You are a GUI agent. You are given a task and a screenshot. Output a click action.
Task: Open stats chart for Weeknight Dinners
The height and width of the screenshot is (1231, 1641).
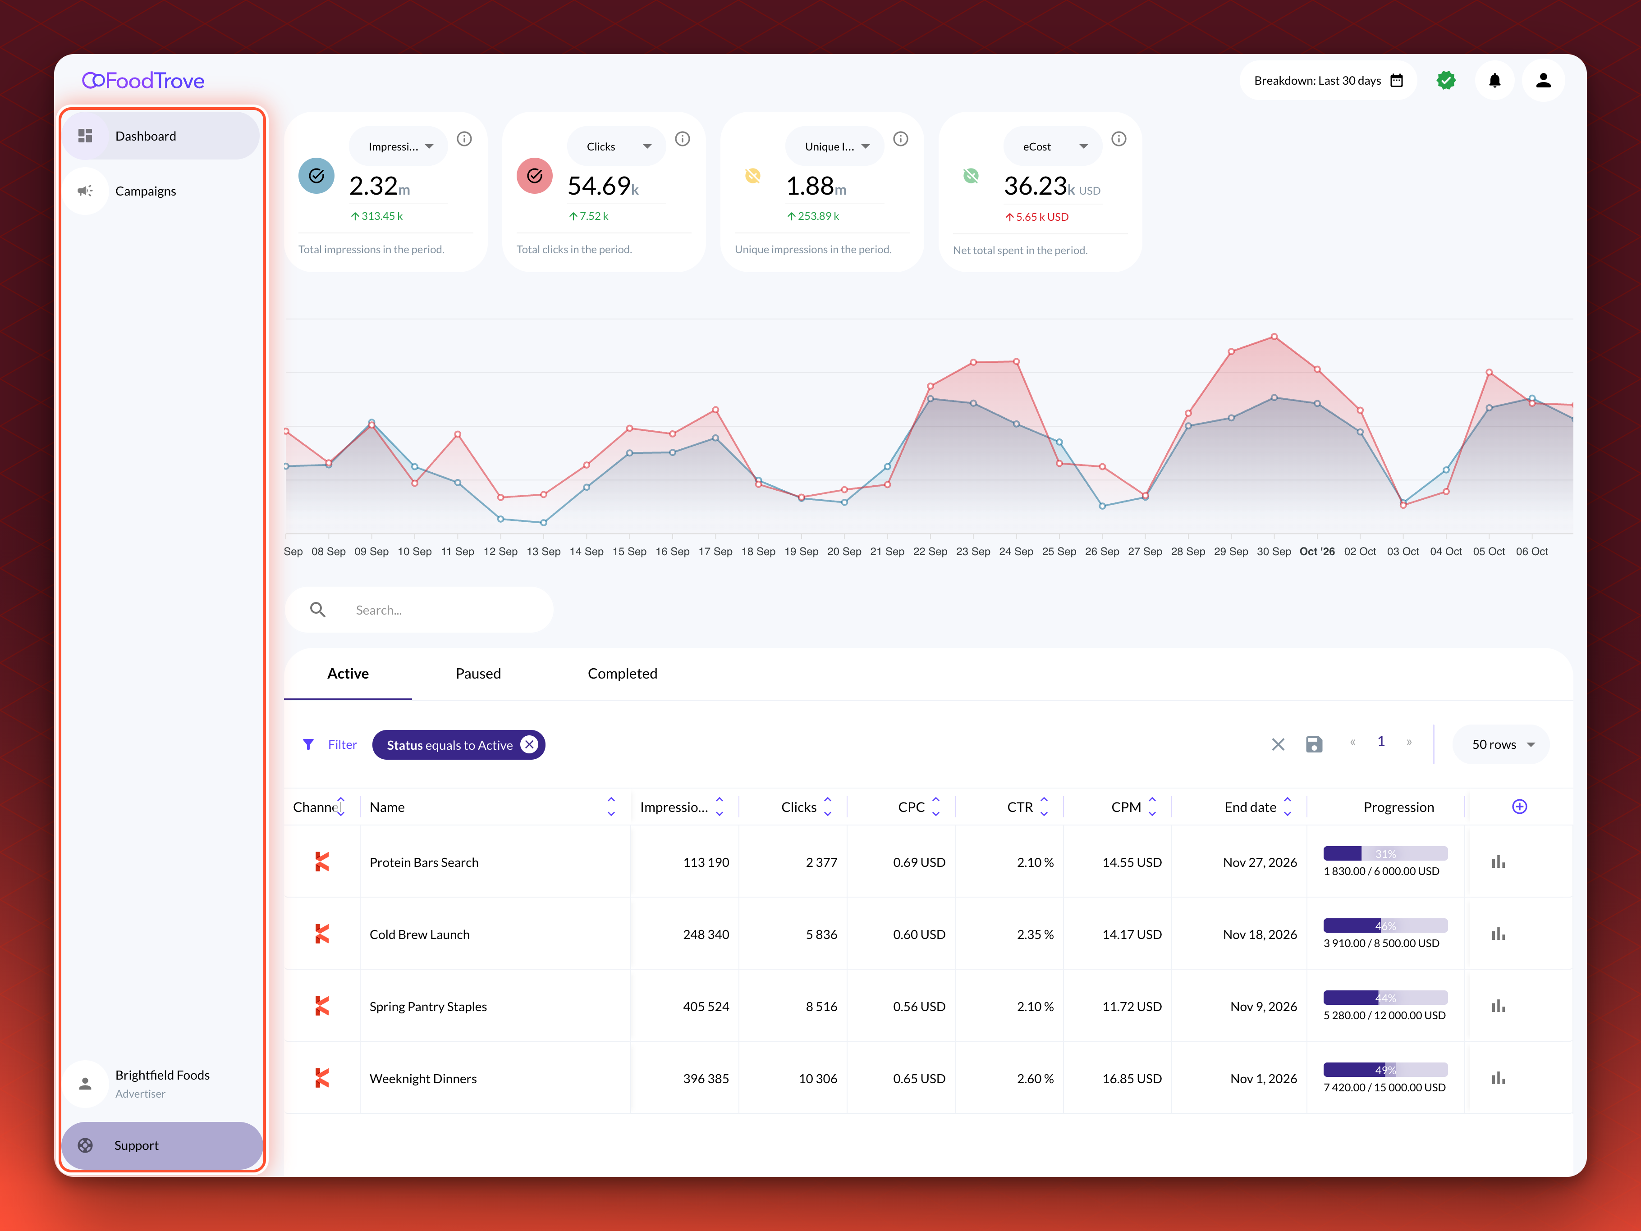[x=1499, y=1077]
